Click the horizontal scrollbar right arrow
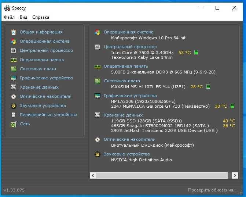This screenshot has height=197, width=246. click(235, 175)
